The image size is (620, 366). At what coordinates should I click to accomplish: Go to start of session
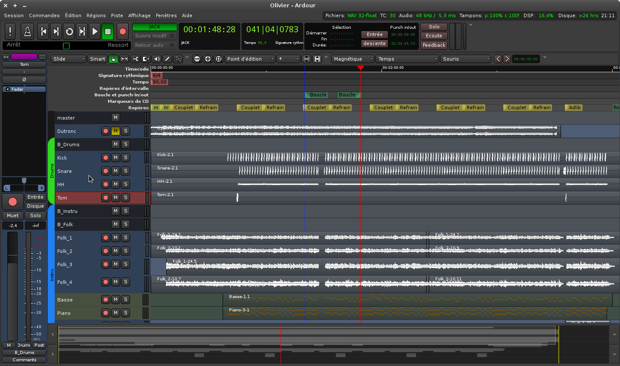point(43,31)
